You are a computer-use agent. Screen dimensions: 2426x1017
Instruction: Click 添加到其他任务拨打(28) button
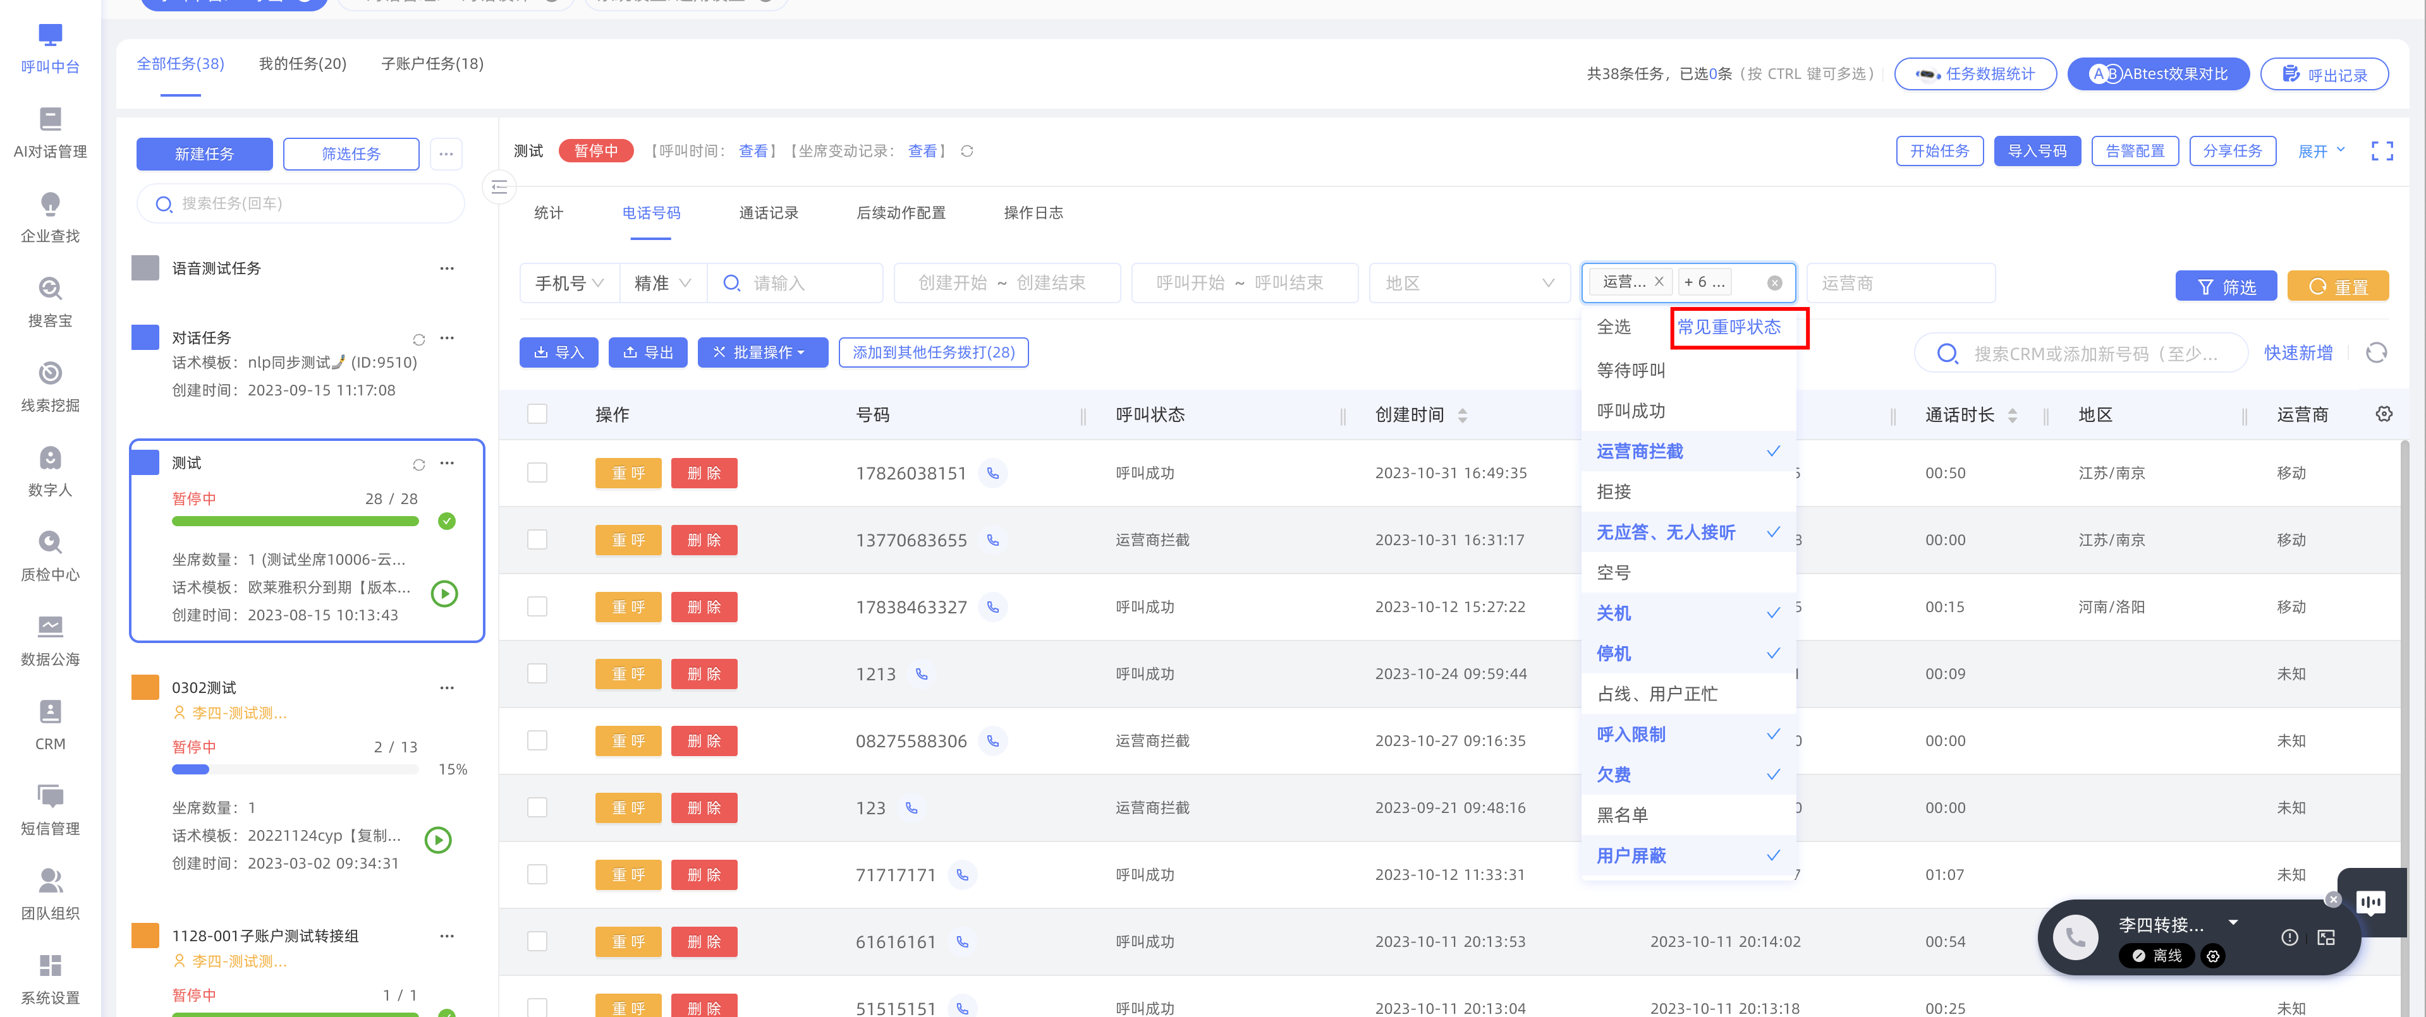pyautogui.click(x=933, y=353)
